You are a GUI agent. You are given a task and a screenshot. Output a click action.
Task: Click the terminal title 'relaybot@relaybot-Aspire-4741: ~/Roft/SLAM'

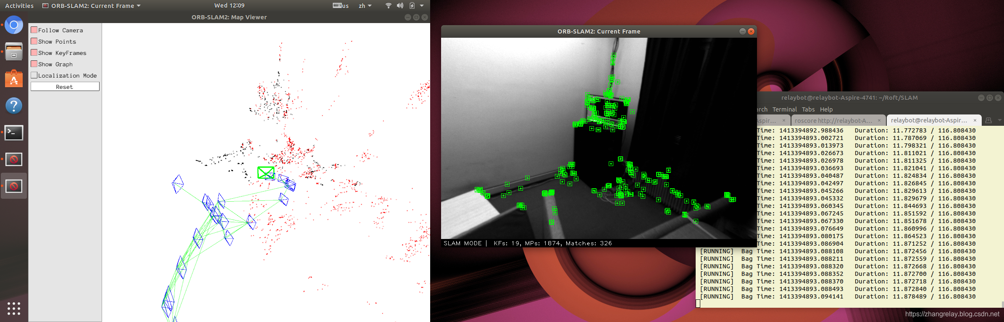tap(849, 98)
